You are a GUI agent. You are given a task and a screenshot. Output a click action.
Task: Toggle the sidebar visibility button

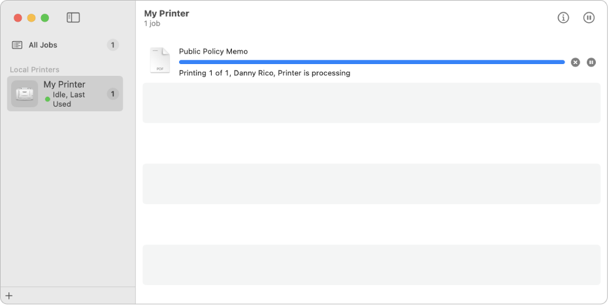coord(73,18)
